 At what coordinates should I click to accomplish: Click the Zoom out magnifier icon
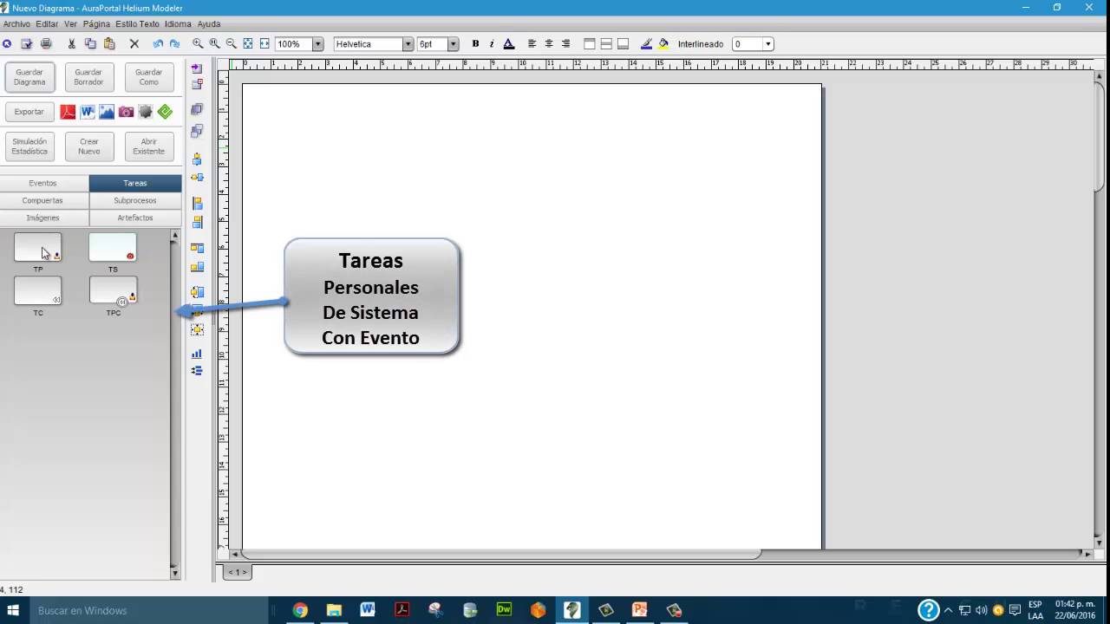(x=231, y=43)
